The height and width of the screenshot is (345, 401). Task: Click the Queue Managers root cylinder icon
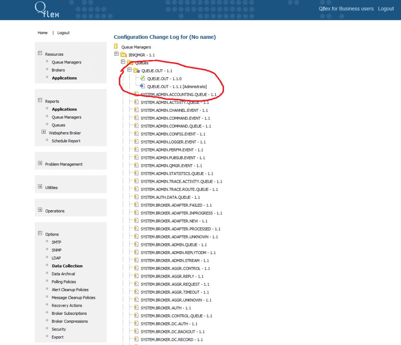(x=116, y=46)
